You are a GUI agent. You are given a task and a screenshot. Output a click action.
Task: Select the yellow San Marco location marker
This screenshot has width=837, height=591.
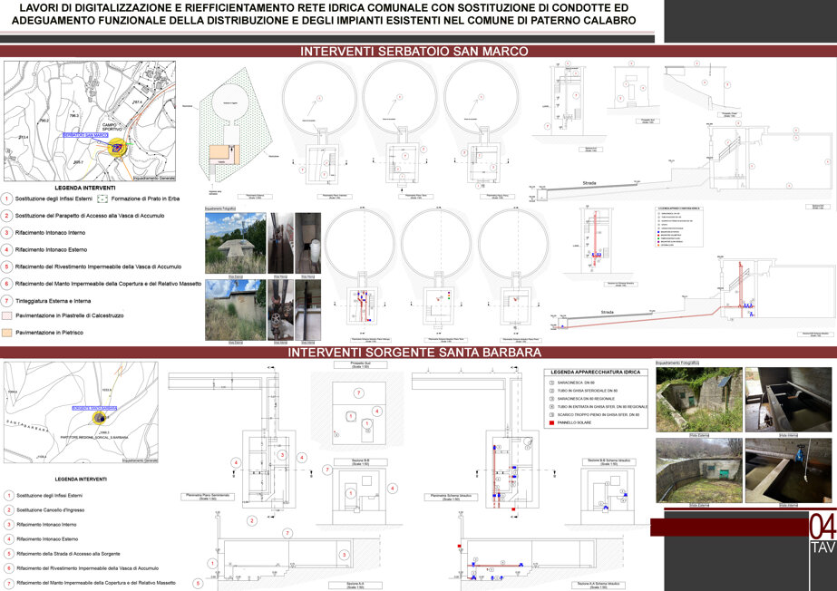coord(117,147)
